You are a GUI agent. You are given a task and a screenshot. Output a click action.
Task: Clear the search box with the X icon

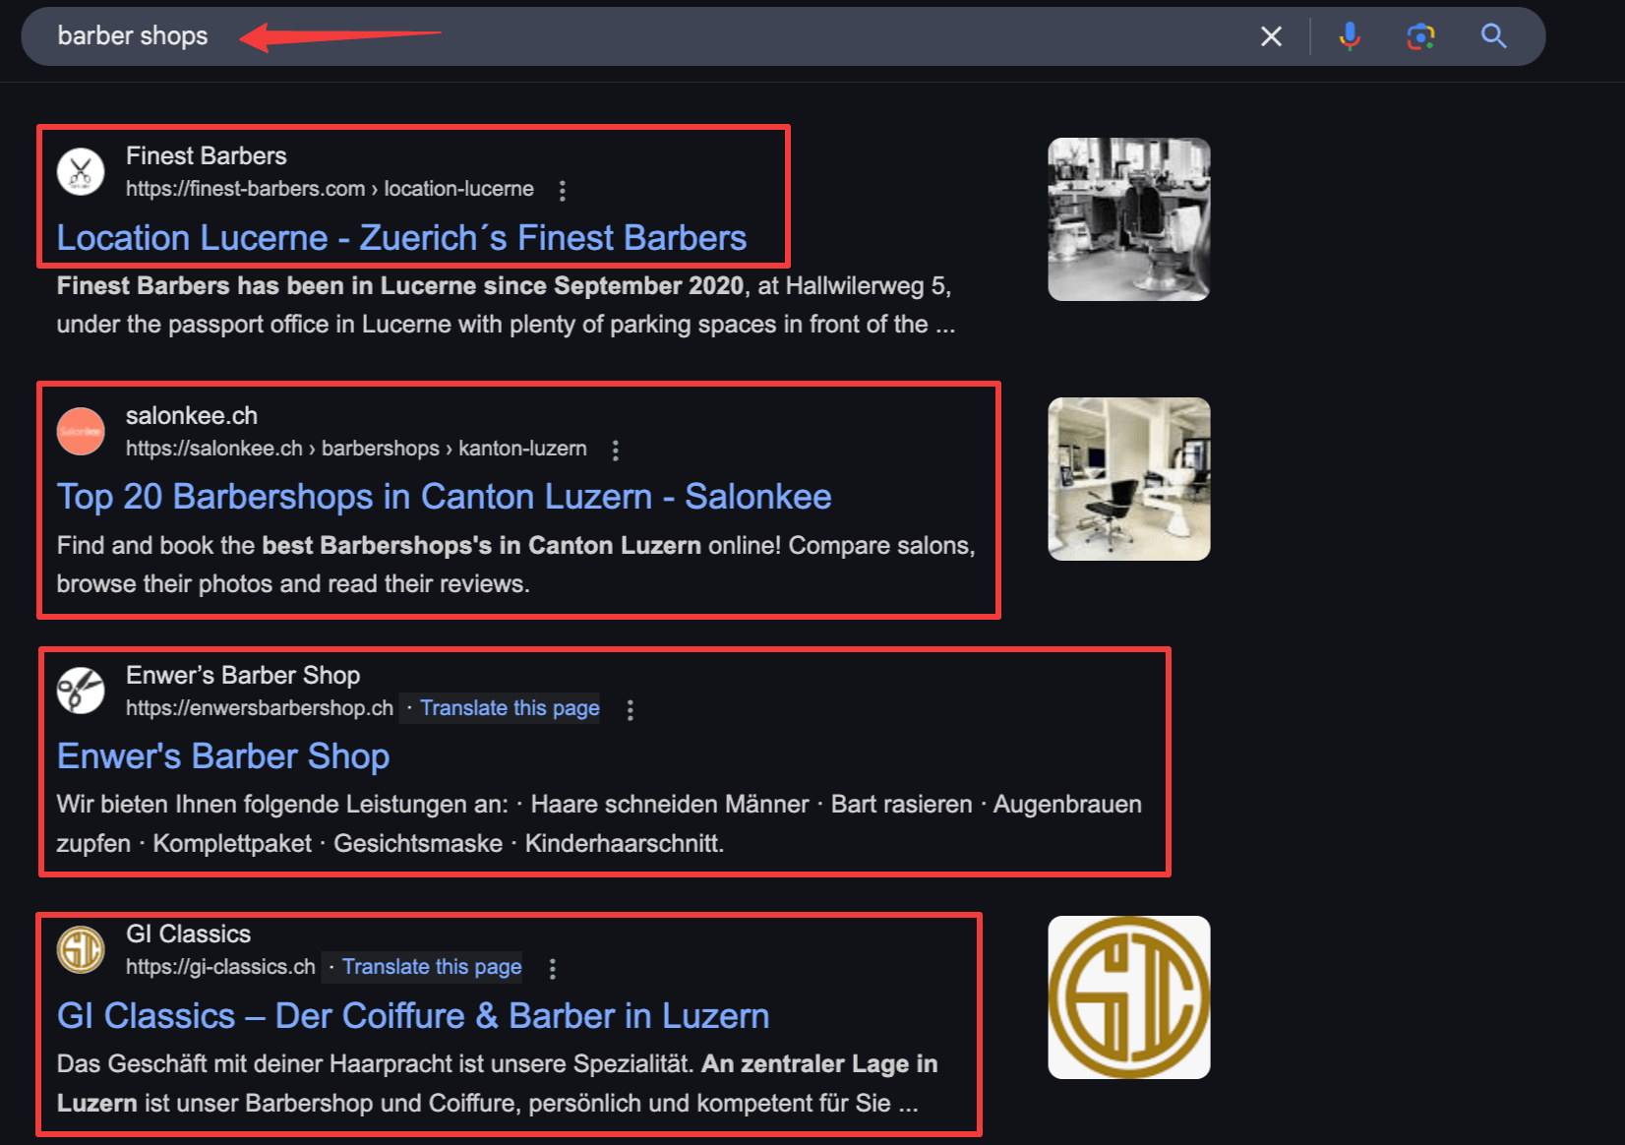click(x=1271, y=36)
